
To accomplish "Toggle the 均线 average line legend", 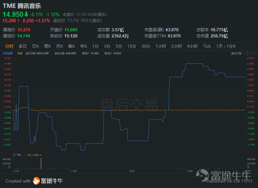I will [20, 54].
